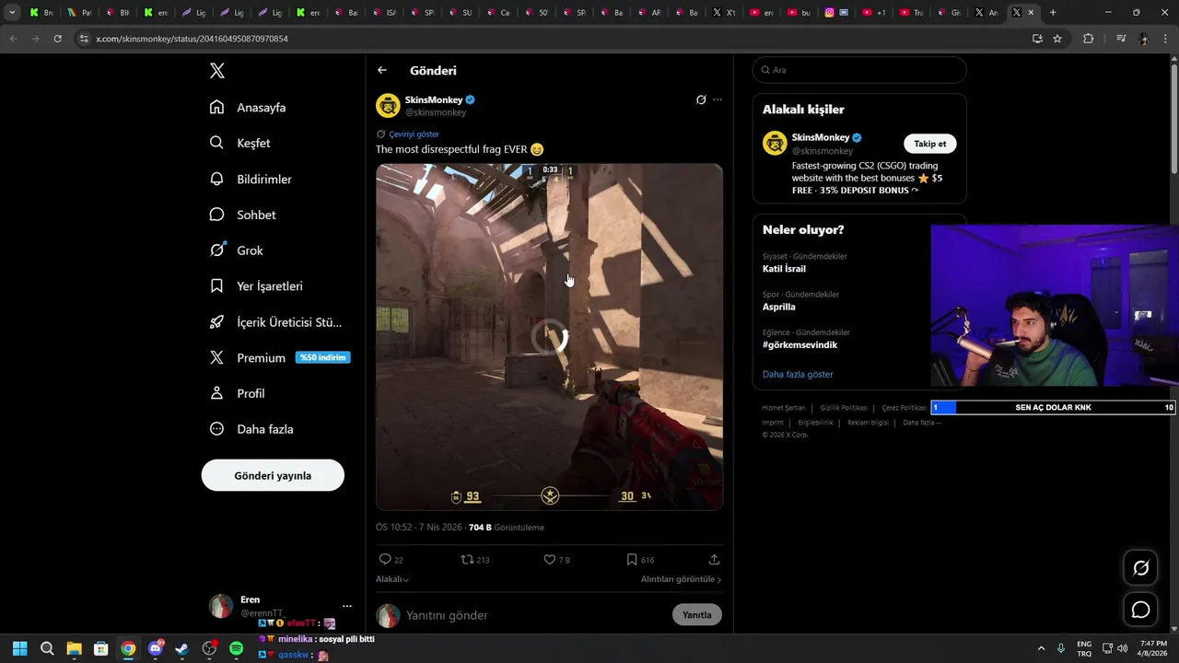This screenshot has height=663, width=1179.
Task: Click browser back arrow
Action: [x=13, y=39]
